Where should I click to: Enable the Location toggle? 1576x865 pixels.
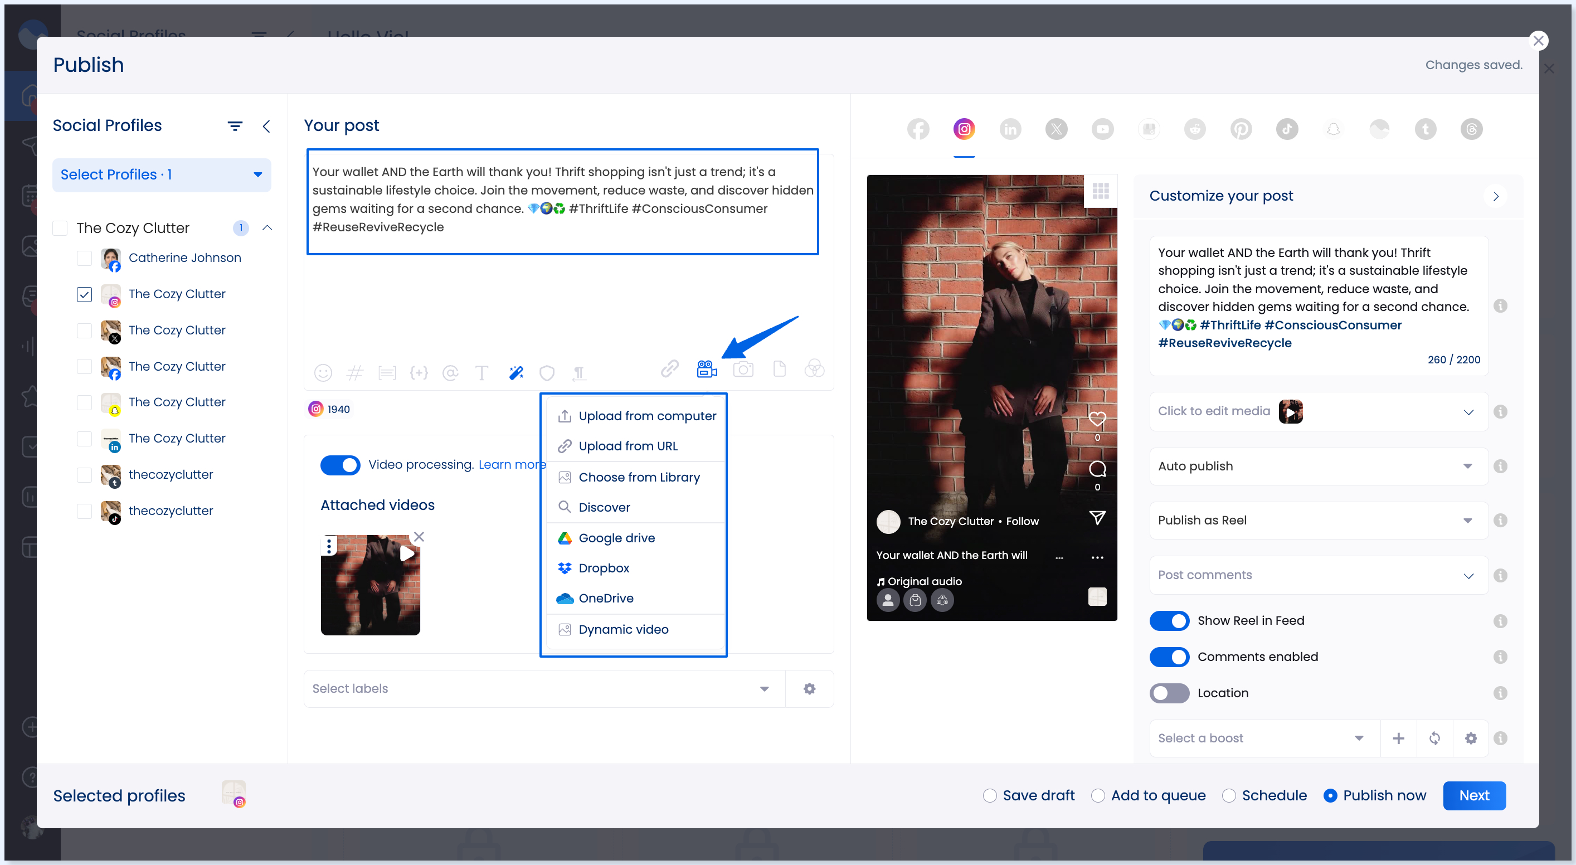coord(1169,692)
